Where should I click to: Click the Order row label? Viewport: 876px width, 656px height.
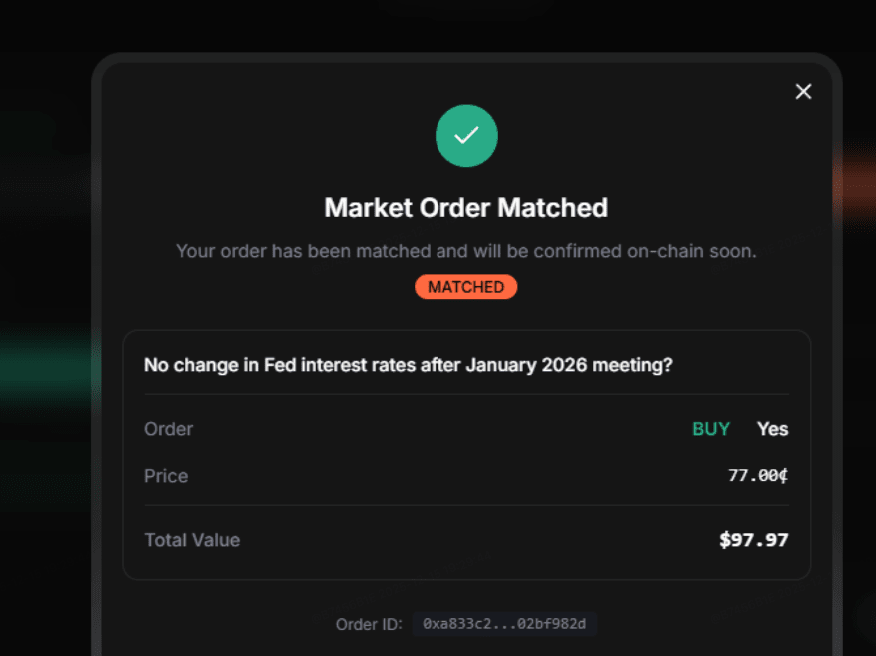[x=168, y=429]
